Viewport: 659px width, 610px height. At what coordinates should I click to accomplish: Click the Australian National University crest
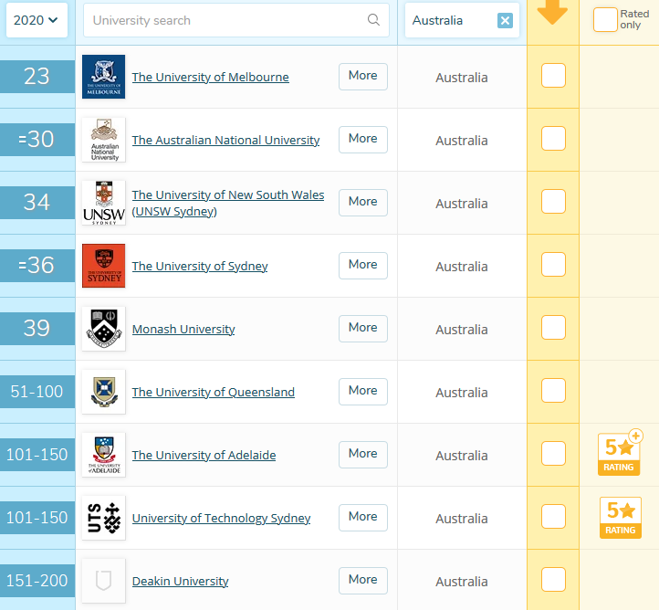click(x=103, y=140)
